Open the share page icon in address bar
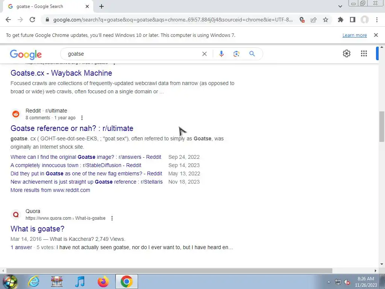This screenshot has height=289, width=385. [x=314, y=20]
